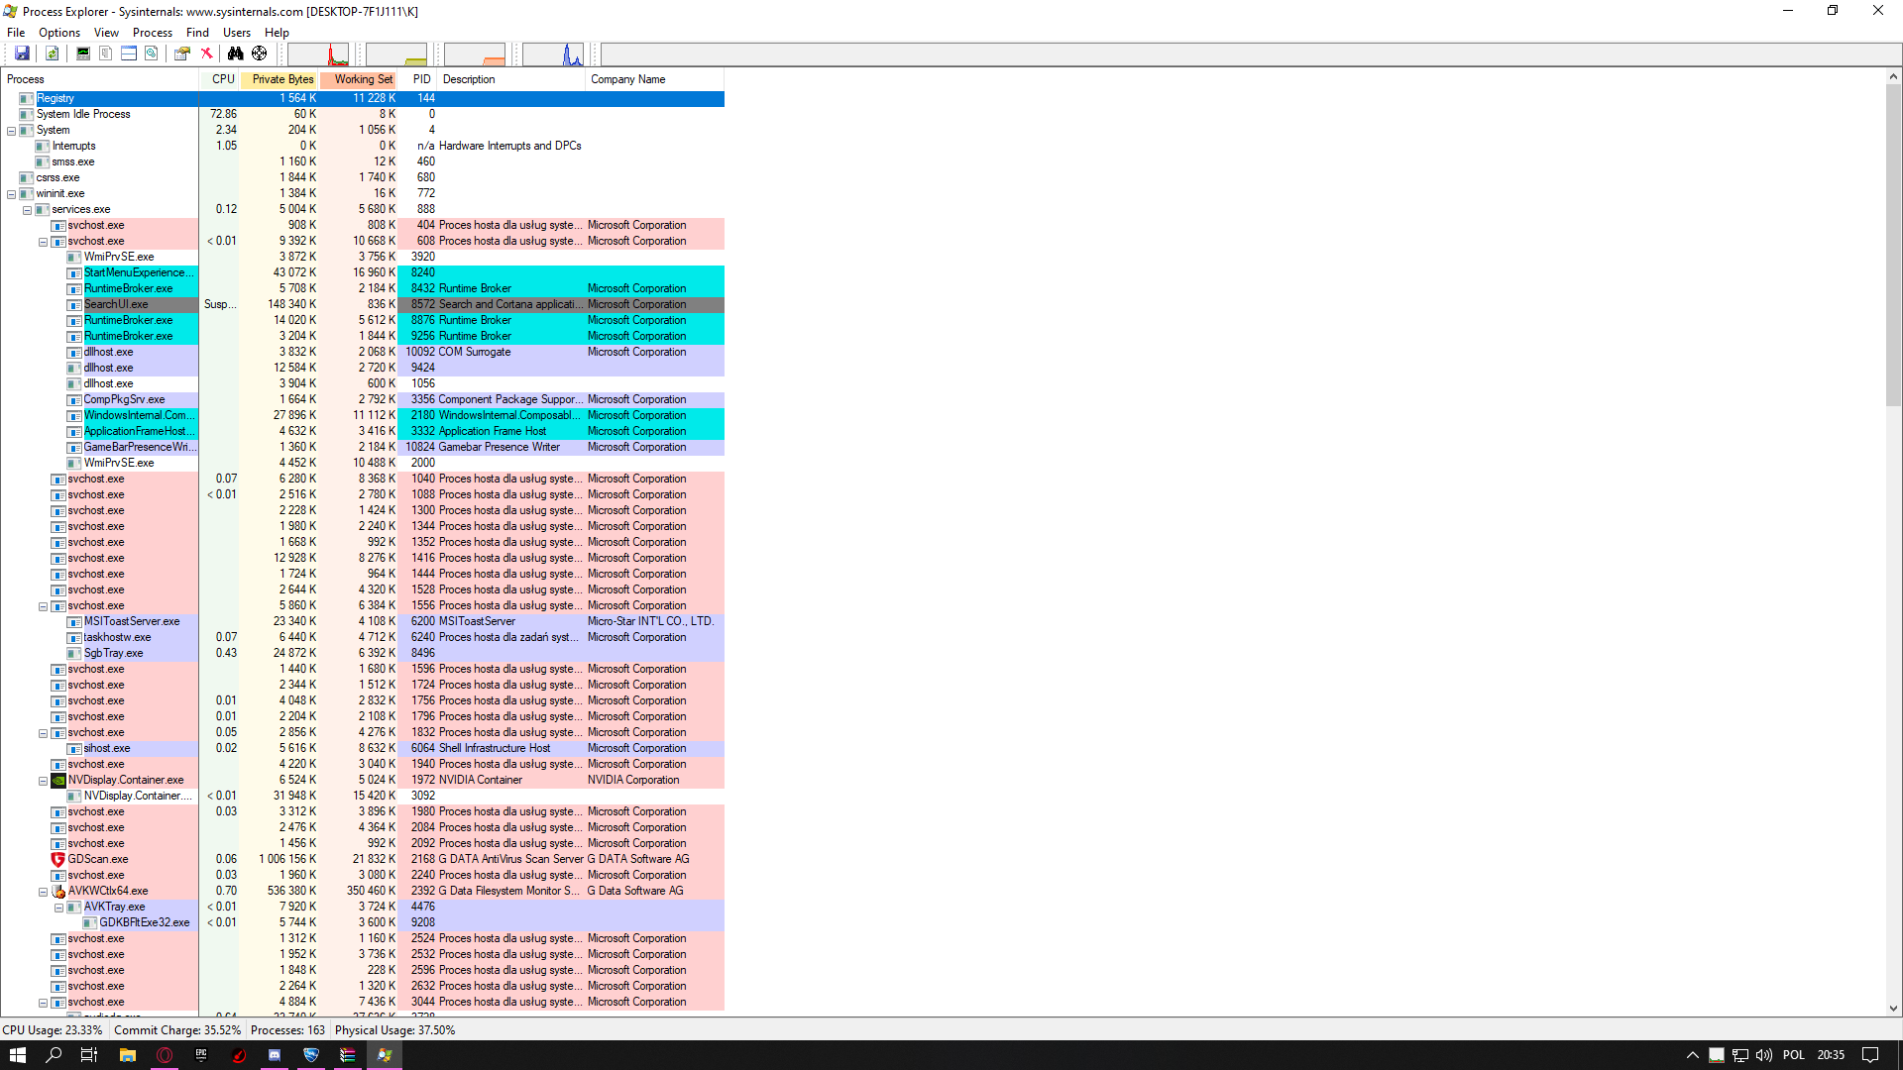Click the POL language indicator
Viewport: 1903px width, 1070px height.
1794,1055
